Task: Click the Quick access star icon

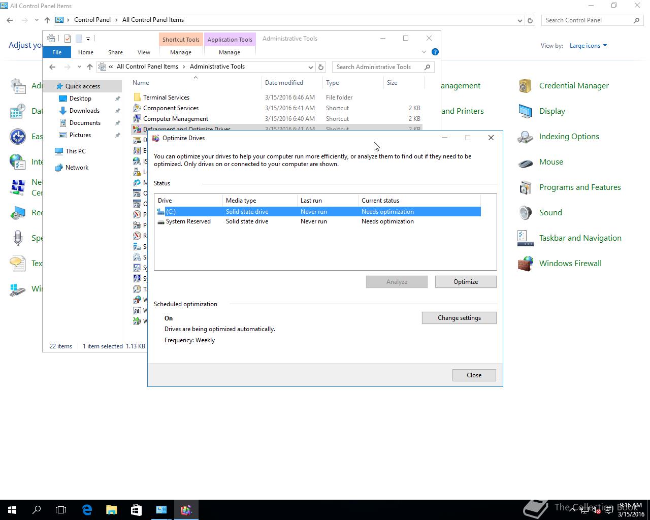Action: click(59, 86)
